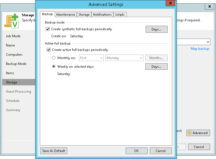Select Weekly on selected days option

coord(54,67)
